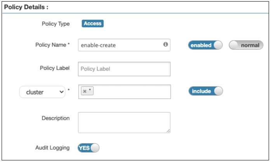Toggle the include resource switch
Image resolution: width=271 pixels, height=162 pixels.
coord(206,91)
